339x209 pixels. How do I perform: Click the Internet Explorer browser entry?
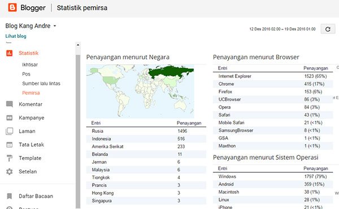tap(235, 76)
